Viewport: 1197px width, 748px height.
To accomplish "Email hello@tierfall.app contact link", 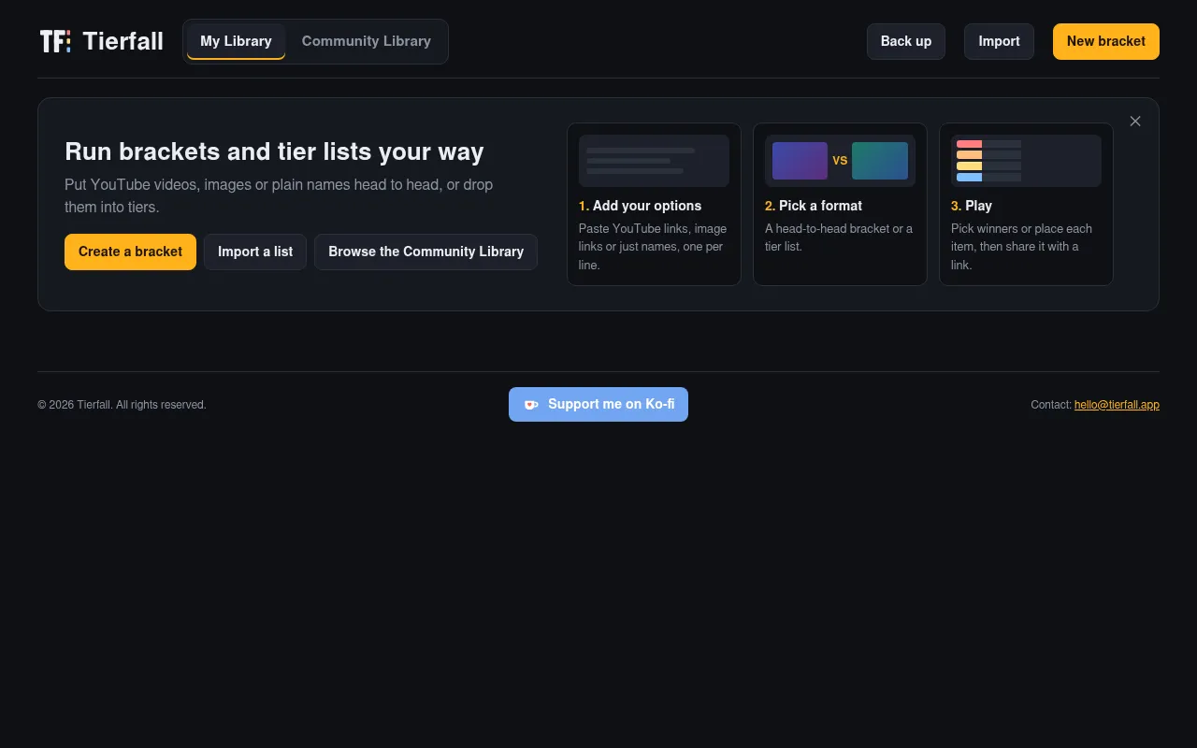I will [x=1117, y=405].
